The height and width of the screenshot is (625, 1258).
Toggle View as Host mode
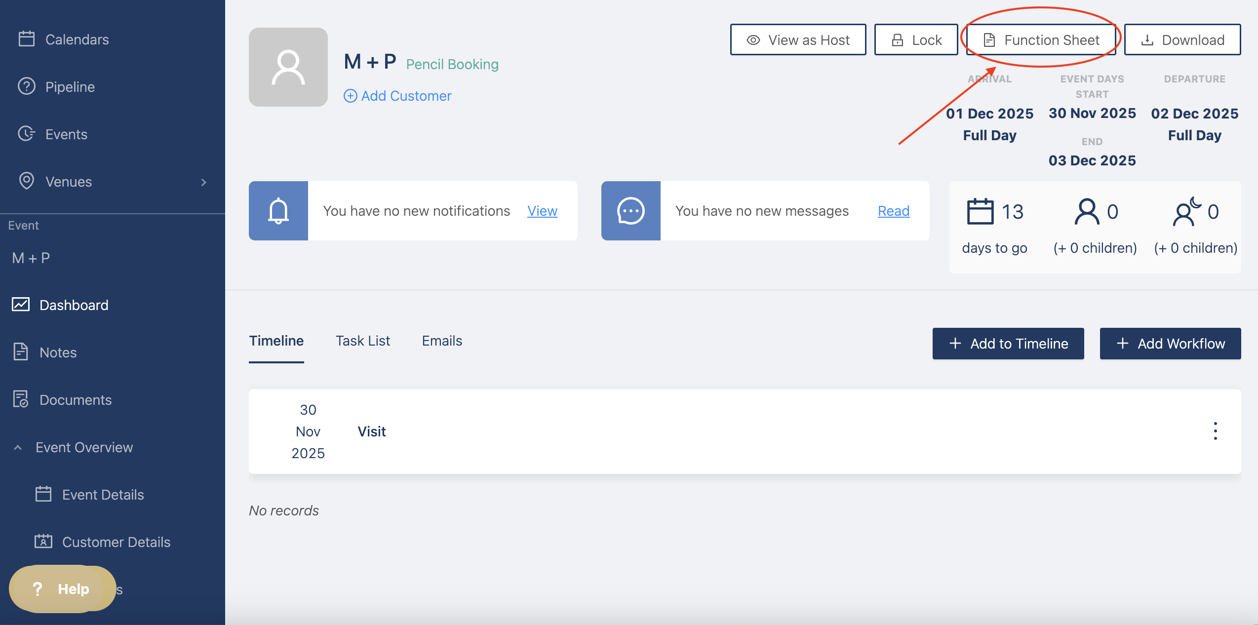pyautogui.click(x=798, y=40)
